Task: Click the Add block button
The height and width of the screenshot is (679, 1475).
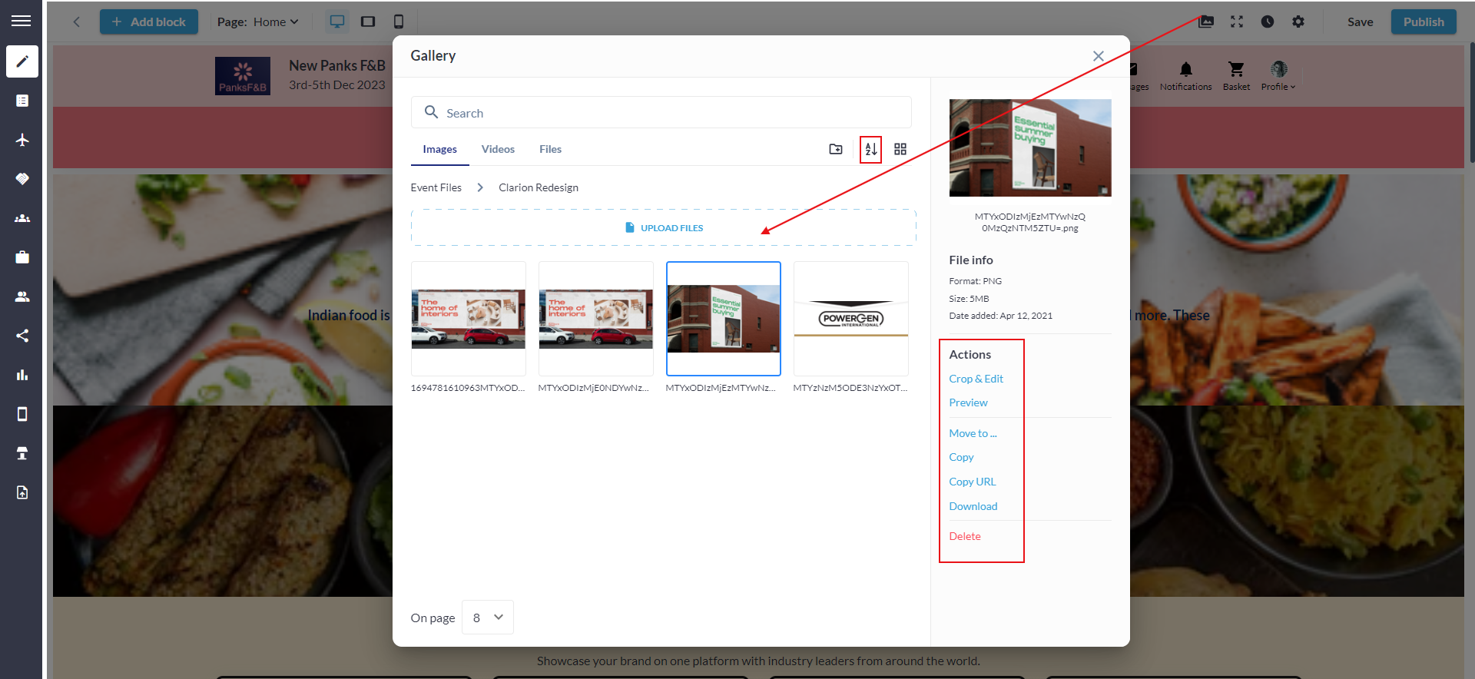Action: point(149,22)
